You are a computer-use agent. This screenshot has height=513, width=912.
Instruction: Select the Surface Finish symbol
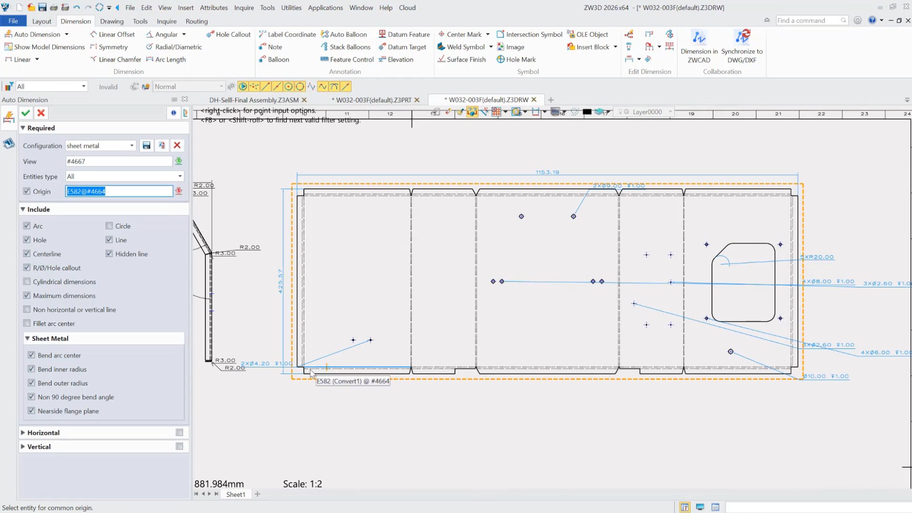[x=462, y=59]
